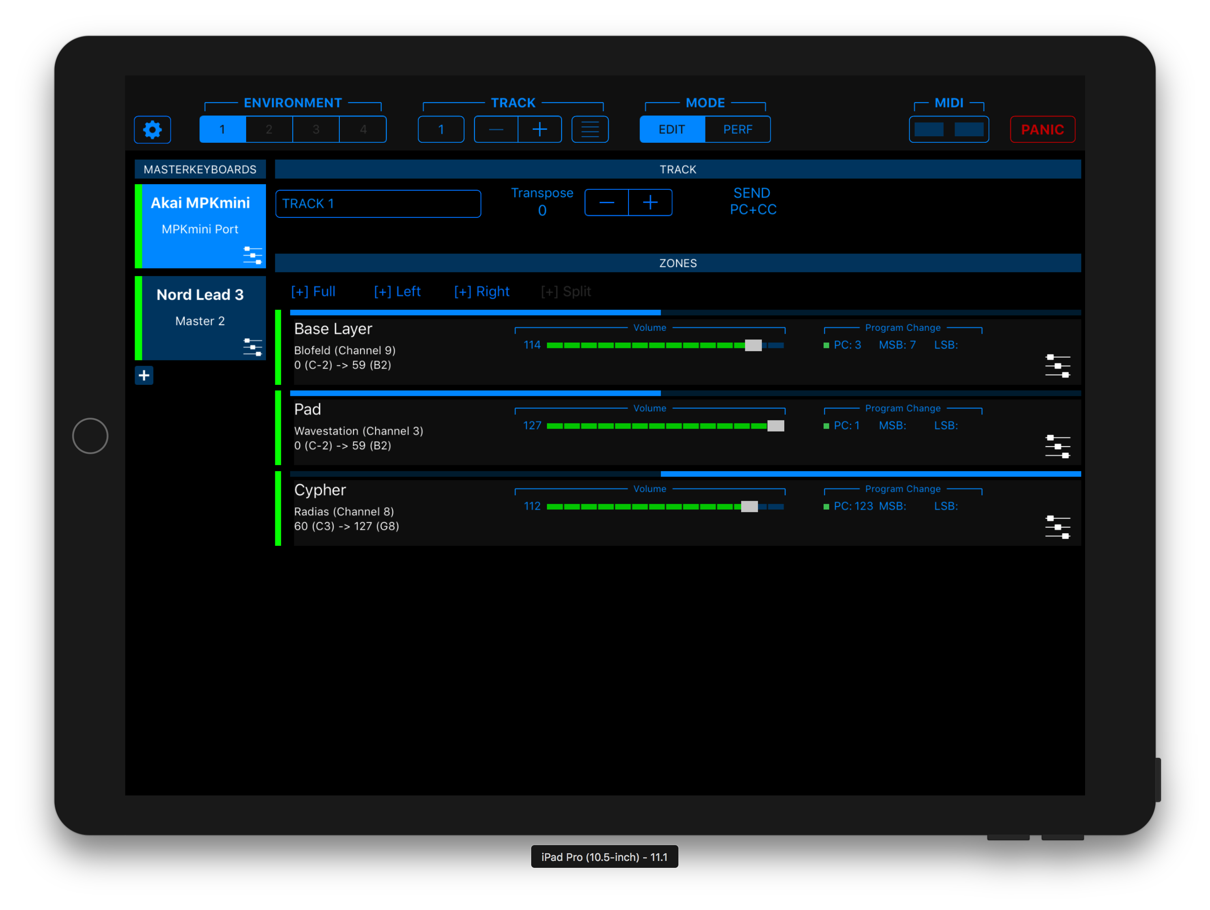Click the TRACK 1 name field

click(x=378, y=204)
